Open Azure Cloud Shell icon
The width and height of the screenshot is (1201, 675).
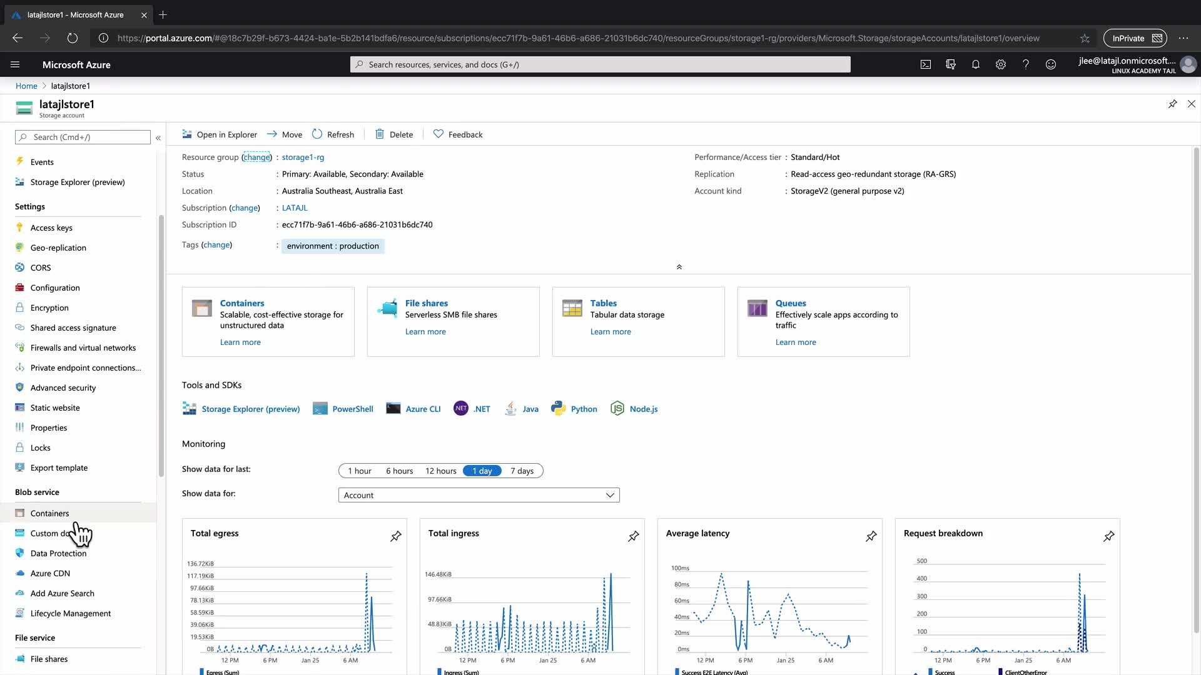point(926,64)
